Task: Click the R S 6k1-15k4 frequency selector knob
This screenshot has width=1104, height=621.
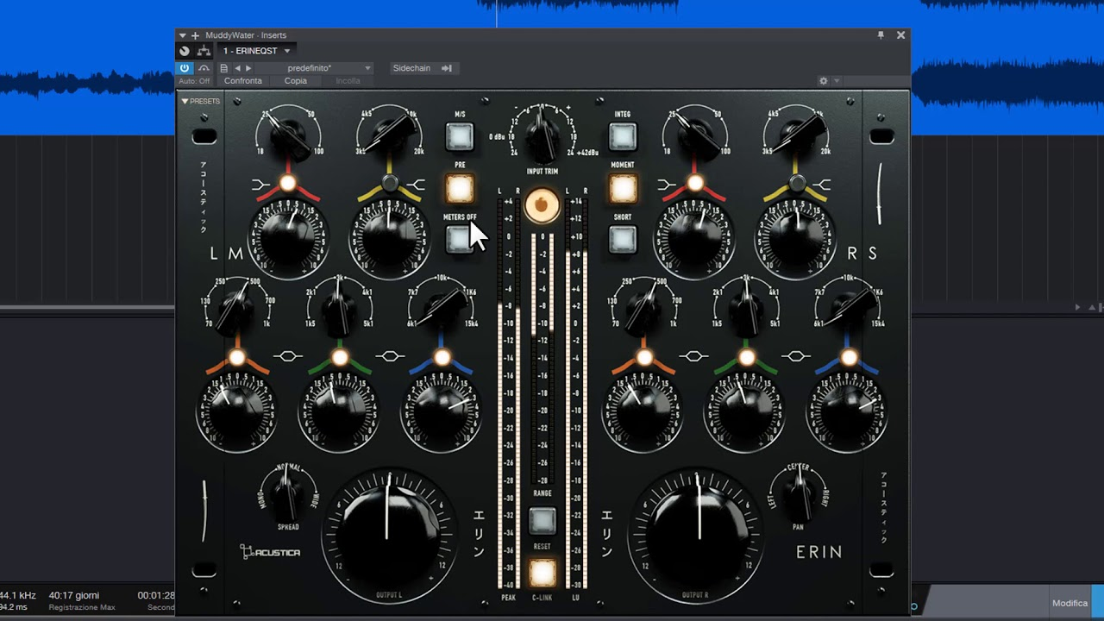Action: click(850, 310)
